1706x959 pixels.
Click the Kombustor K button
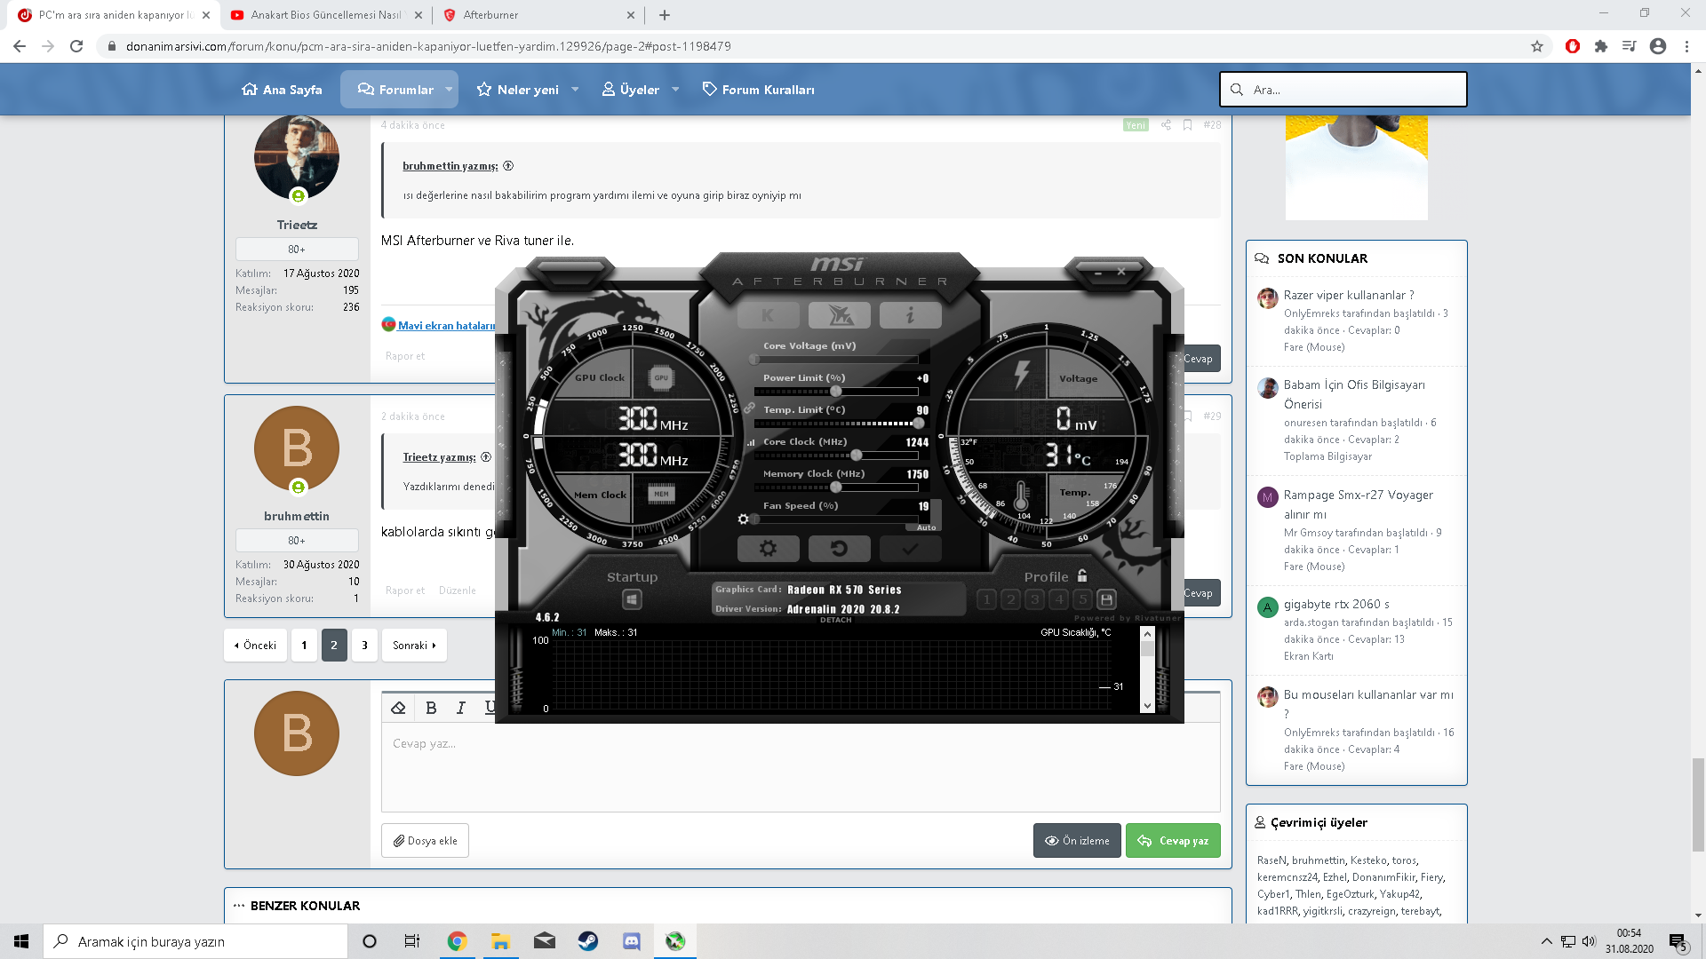[768, 314]
